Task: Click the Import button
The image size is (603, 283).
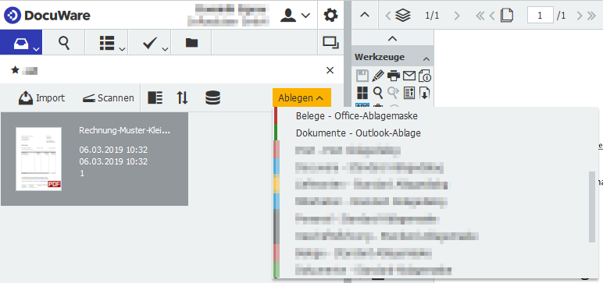Action: tap(41, 98)
